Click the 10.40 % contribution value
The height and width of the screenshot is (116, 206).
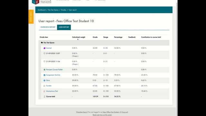click(x=144, y=91)
